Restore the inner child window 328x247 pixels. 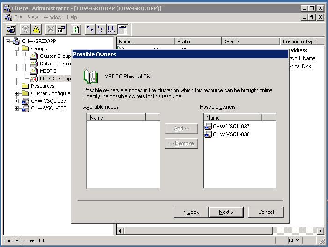pos(312,17)
